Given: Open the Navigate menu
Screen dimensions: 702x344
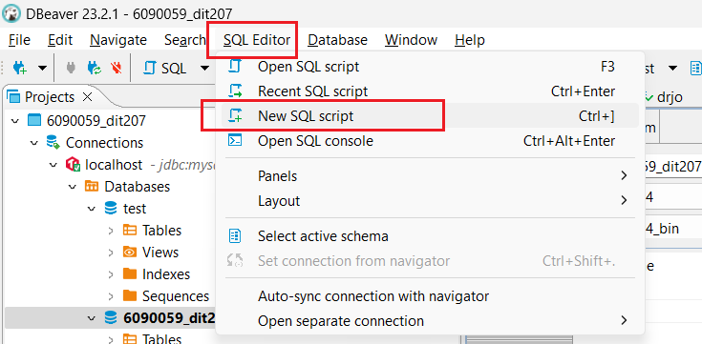Looking at the screenshot, I should coord(118,40).
